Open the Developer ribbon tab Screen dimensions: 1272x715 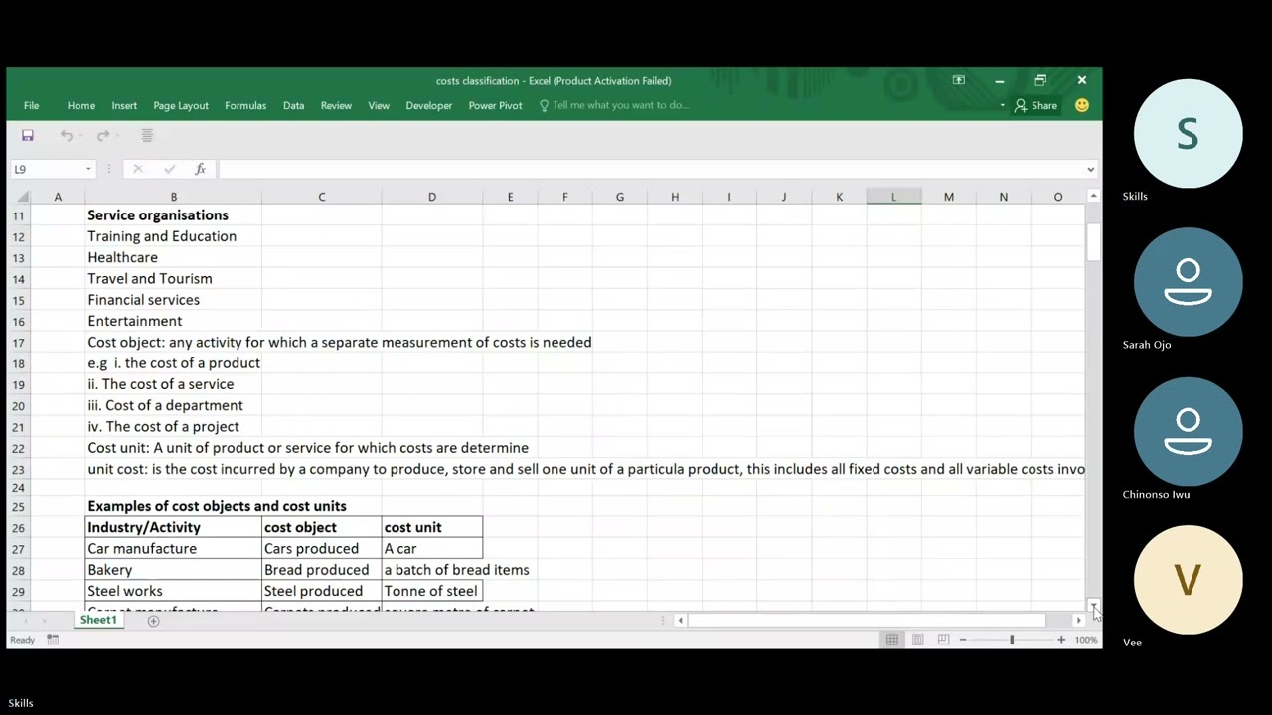429,105
